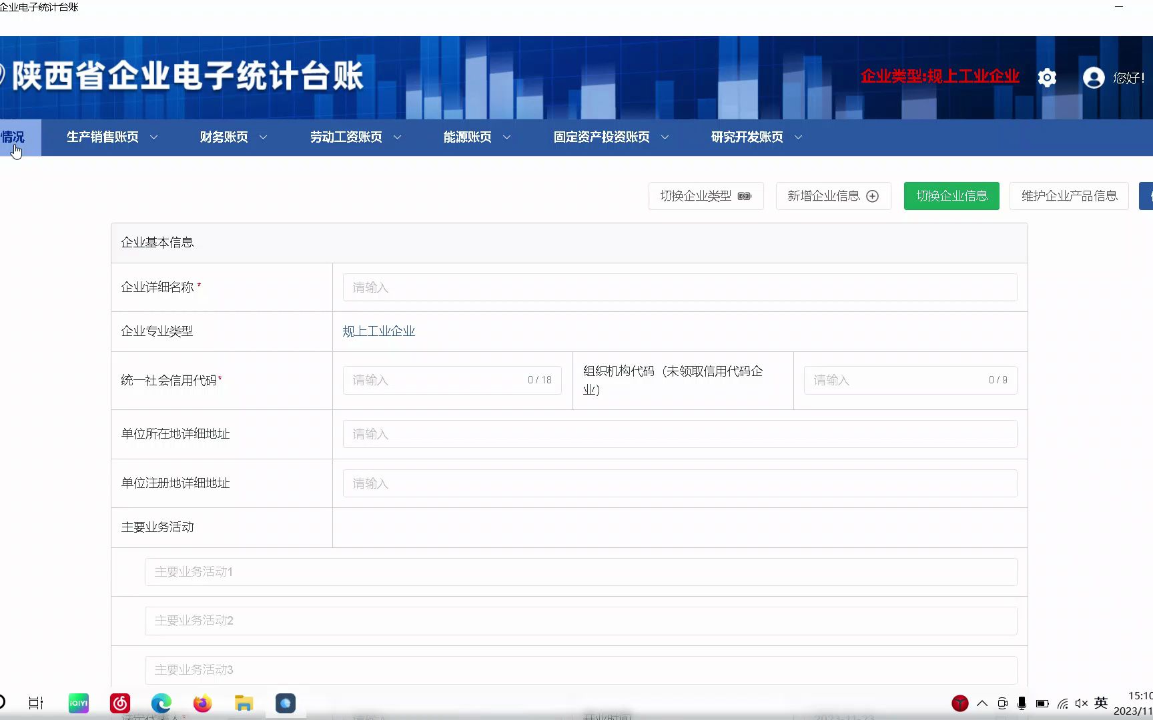The height and width of the screenshot is (720, 1153).
Task: Click the muted volume tray icon
Action: [1082, 703]
